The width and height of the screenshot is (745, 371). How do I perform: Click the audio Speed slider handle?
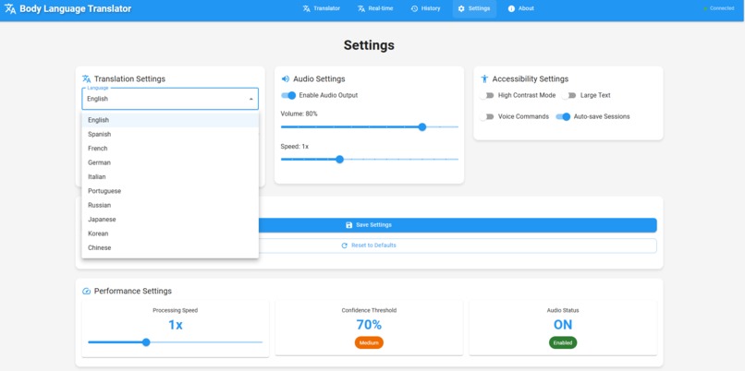pos(339,160)
